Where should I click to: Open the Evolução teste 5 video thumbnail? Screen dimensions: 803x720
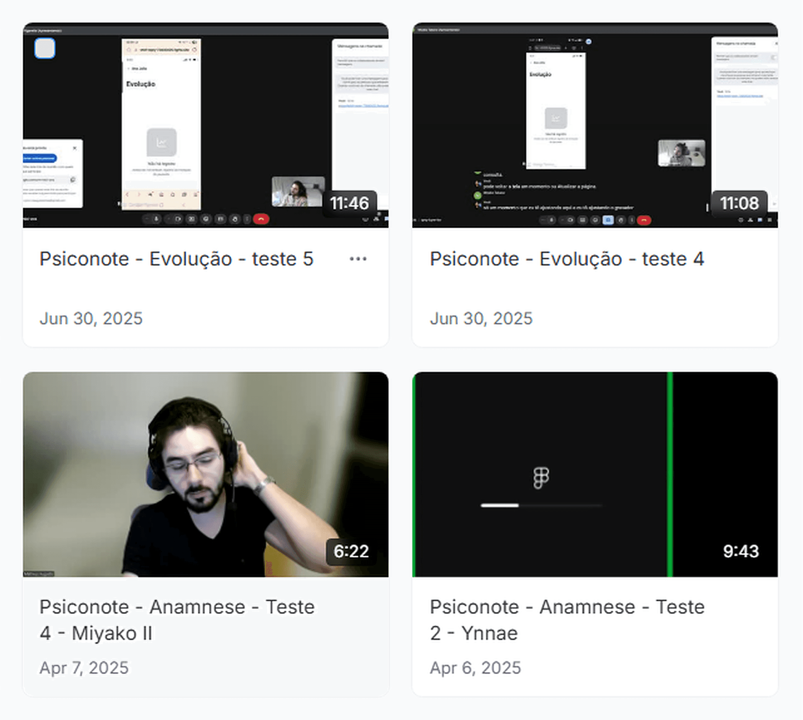tap(205, 125)
